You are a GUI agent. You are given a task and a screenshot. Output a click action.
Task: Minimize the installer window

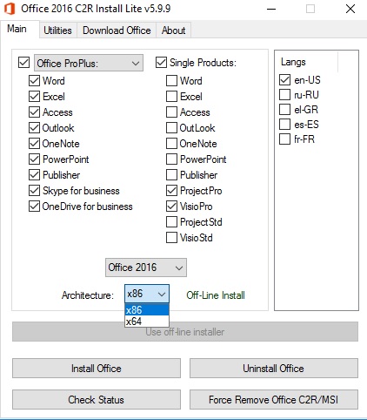click(x=271, y=9)
